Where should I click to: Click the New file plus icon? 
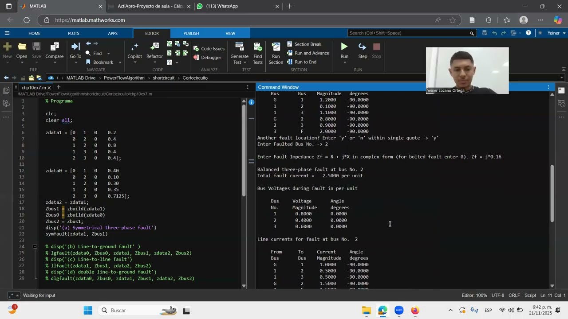point(7,47)
